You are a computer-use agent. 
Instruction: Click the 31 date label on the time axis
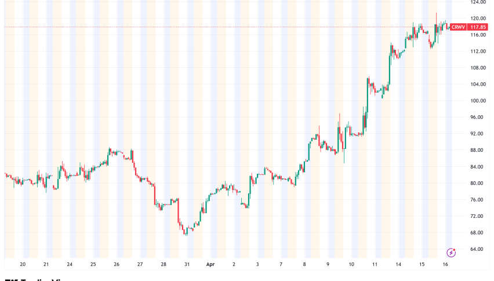[x=187, y=264]
